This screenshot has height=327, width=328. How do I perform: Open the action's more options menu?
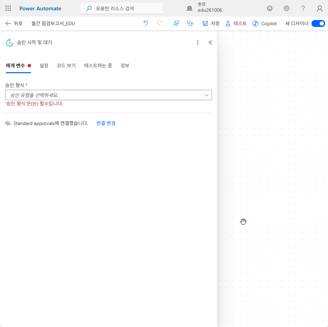point(198,42)
